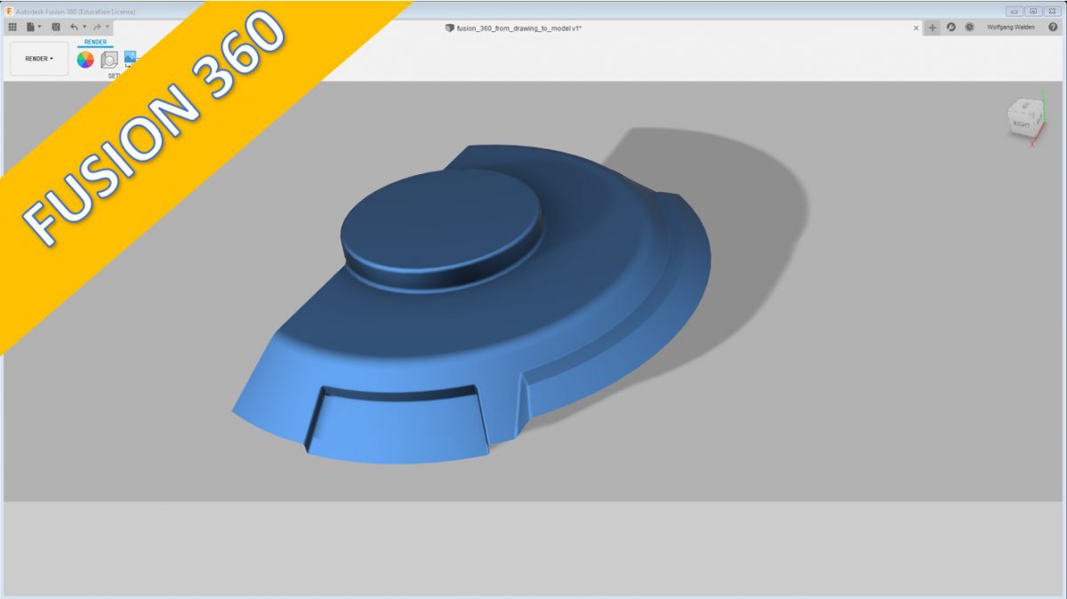The image size is (1067, 599).
Task: Close the Fusion 360 window
Action: click(1052, 11)
